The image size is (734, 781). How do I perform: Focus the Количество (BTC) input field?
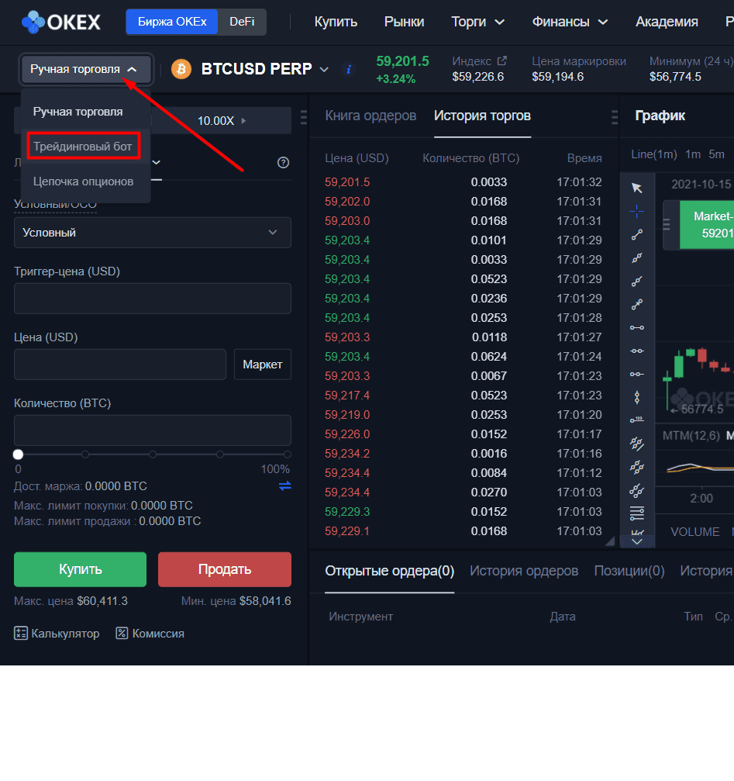(152, 430)
